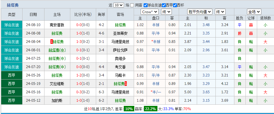Click the *半球 handicap on 24-08-04

point(156,42)
